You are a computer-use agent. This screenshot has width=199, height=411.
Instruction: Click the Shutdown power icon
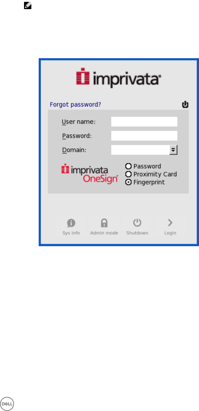pyautogui.click(x=137, y=223)
